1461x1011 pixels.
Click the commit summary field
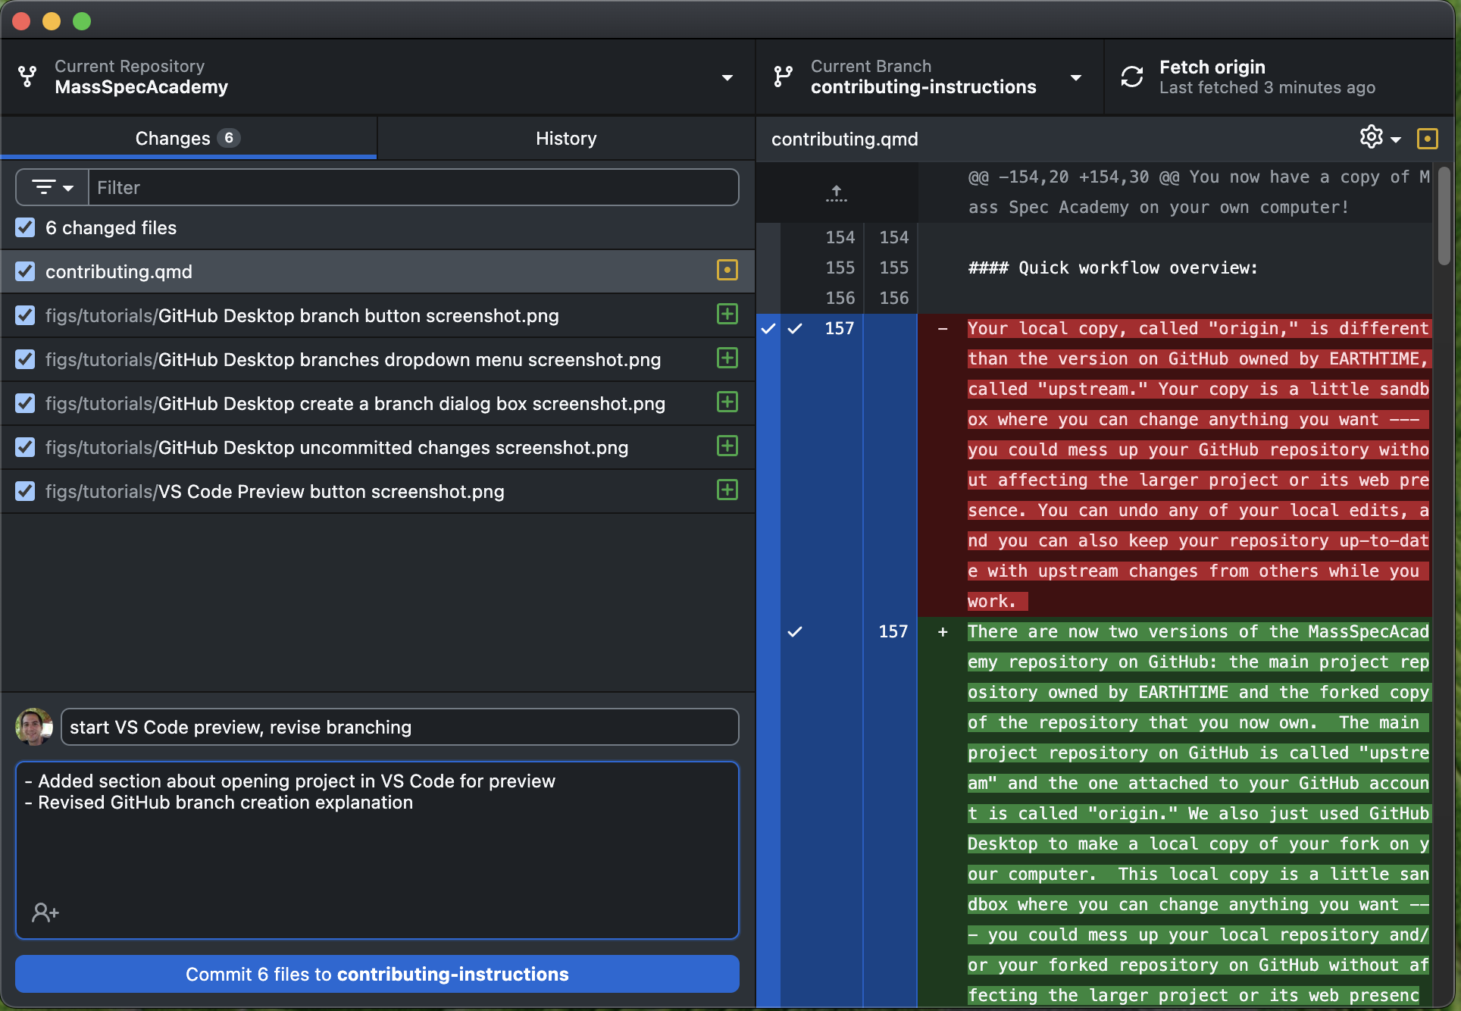tap(399, 727)
